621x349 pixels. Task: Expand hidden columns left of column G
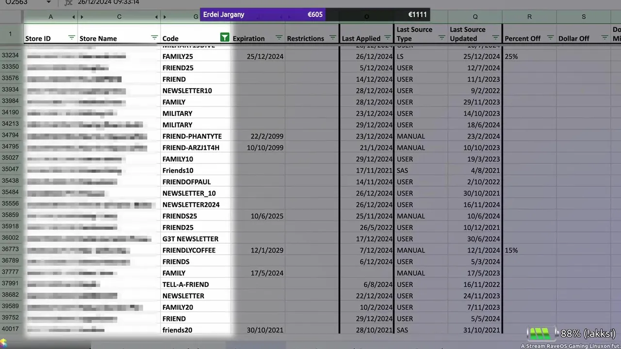pos(165,17)
